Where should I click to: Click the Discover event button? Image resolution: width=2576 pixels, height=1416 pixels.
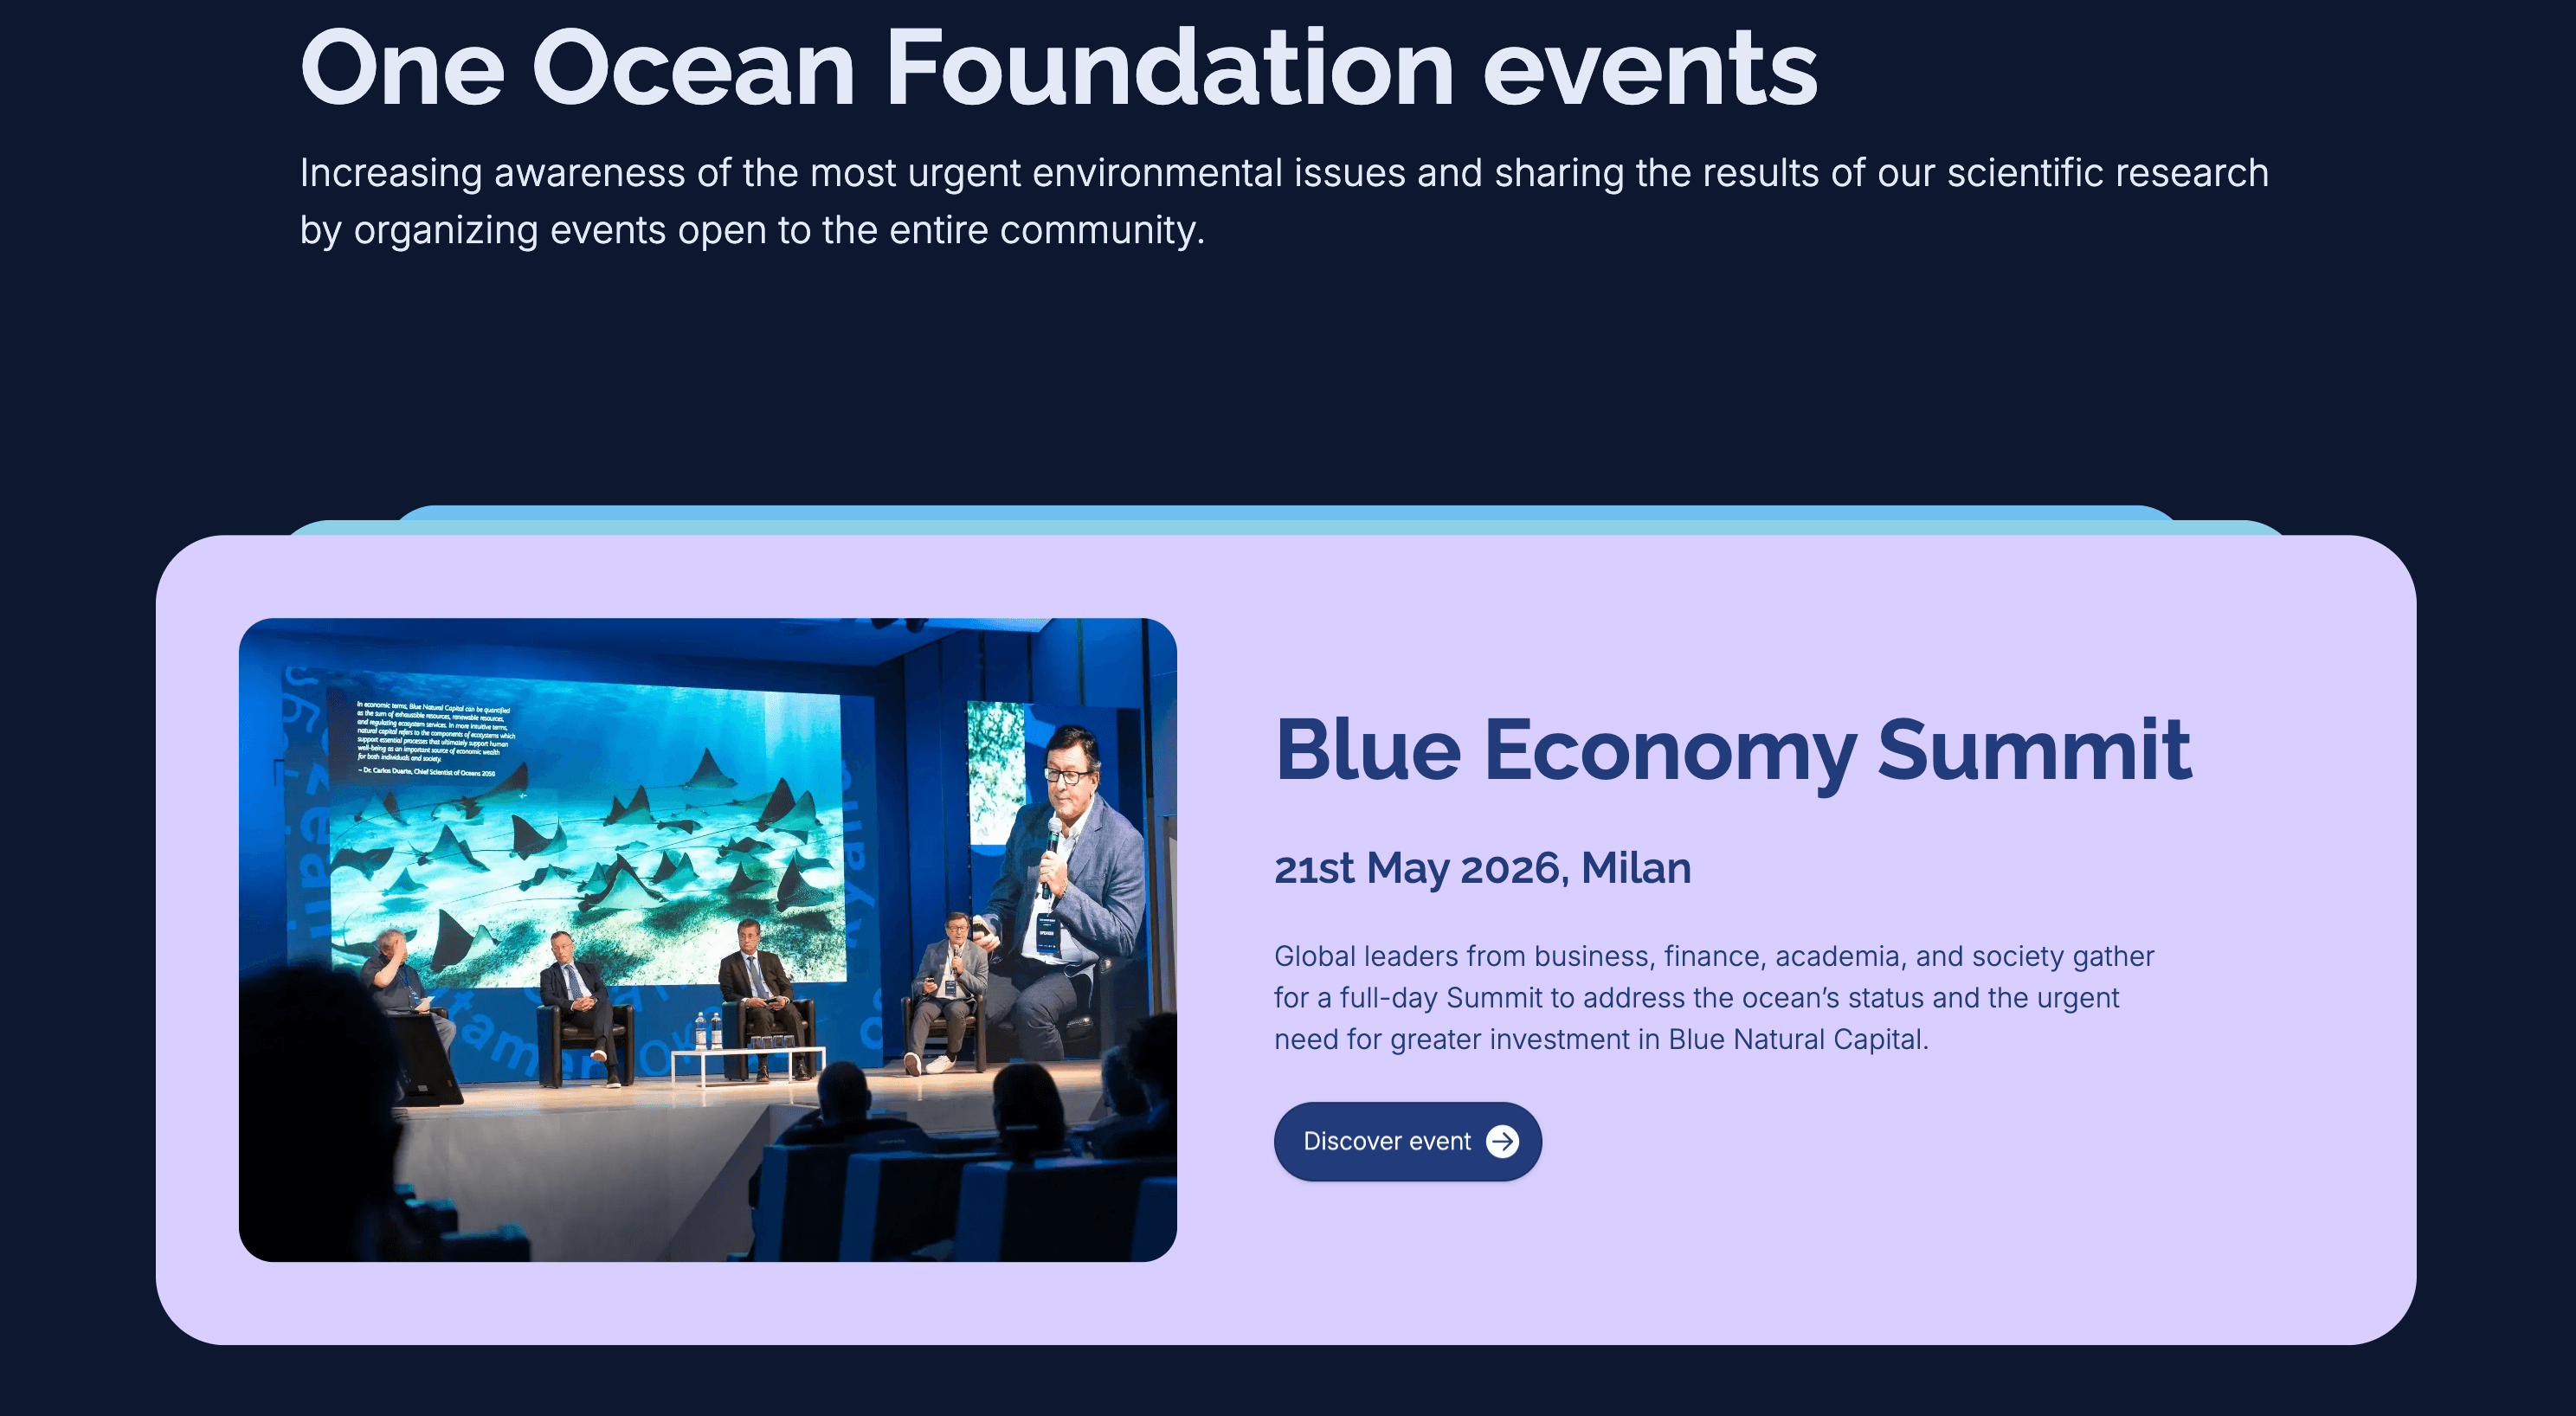1407,1141
